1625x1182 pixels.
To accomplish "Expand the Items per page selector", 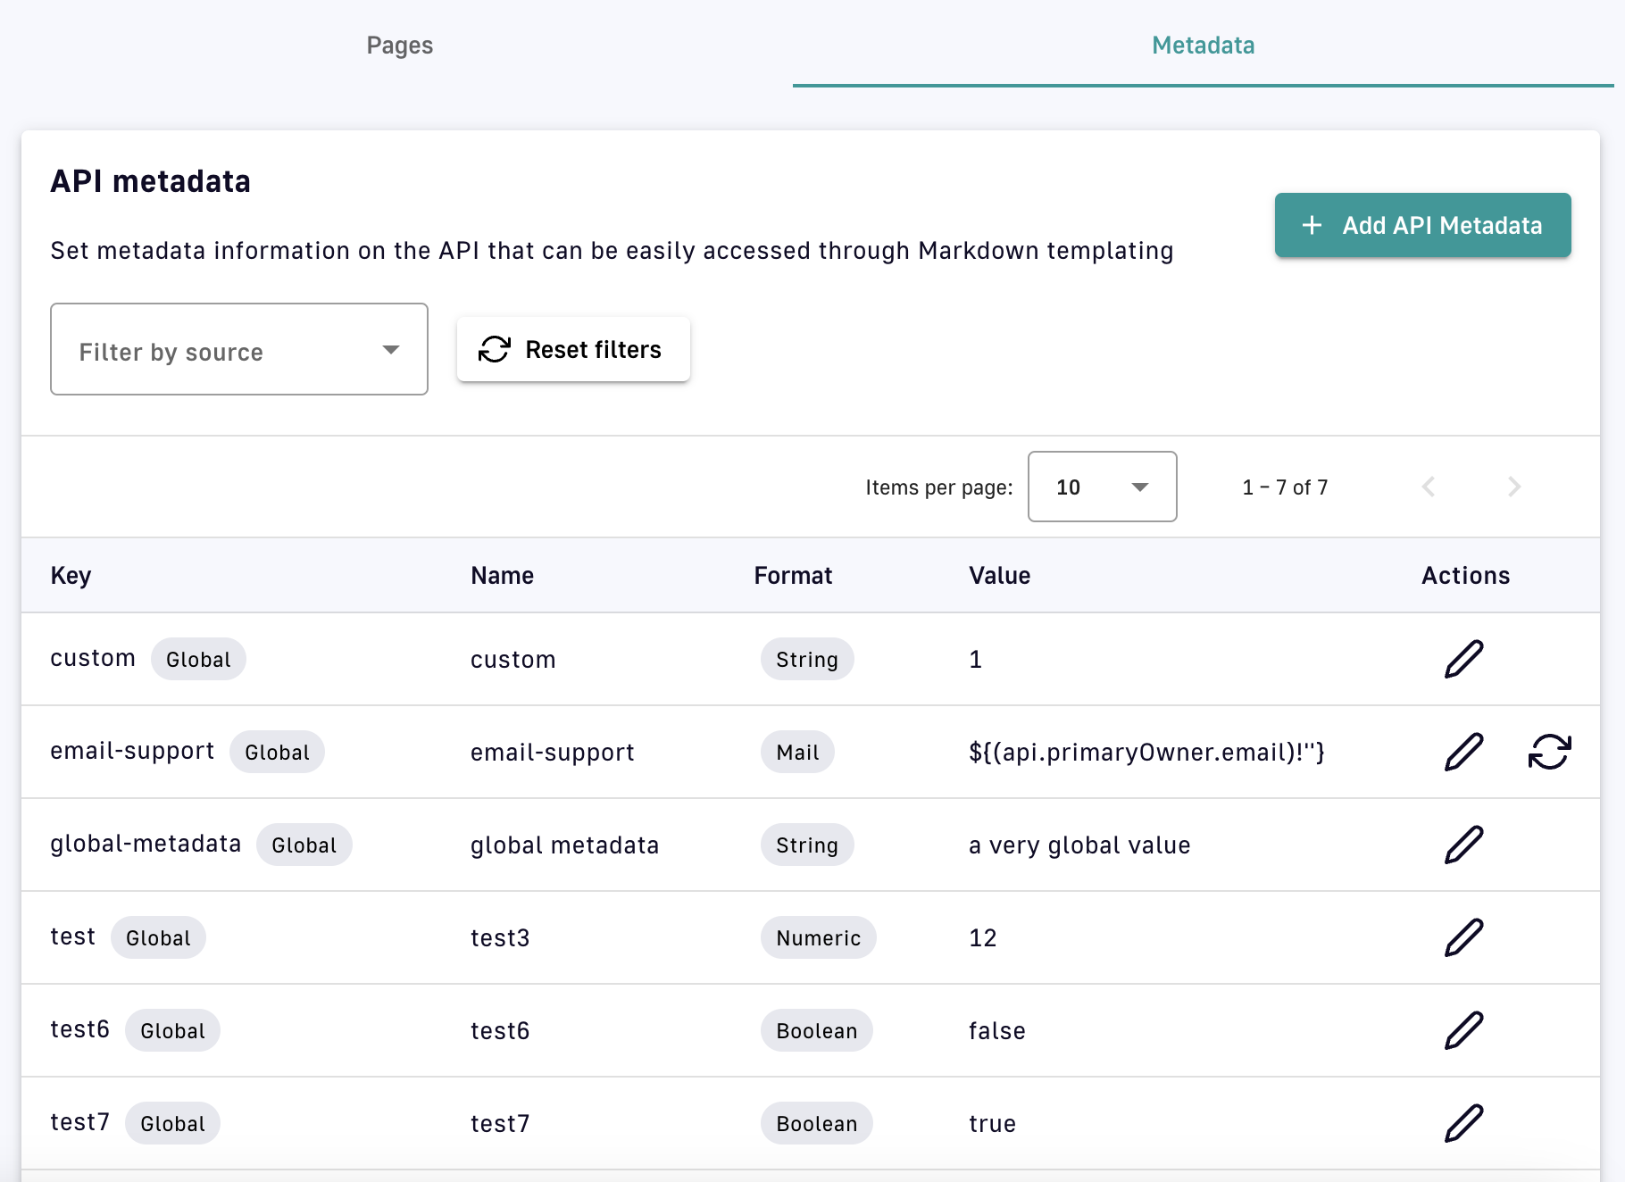I will pyautogui.click(x=1102, y=487).
